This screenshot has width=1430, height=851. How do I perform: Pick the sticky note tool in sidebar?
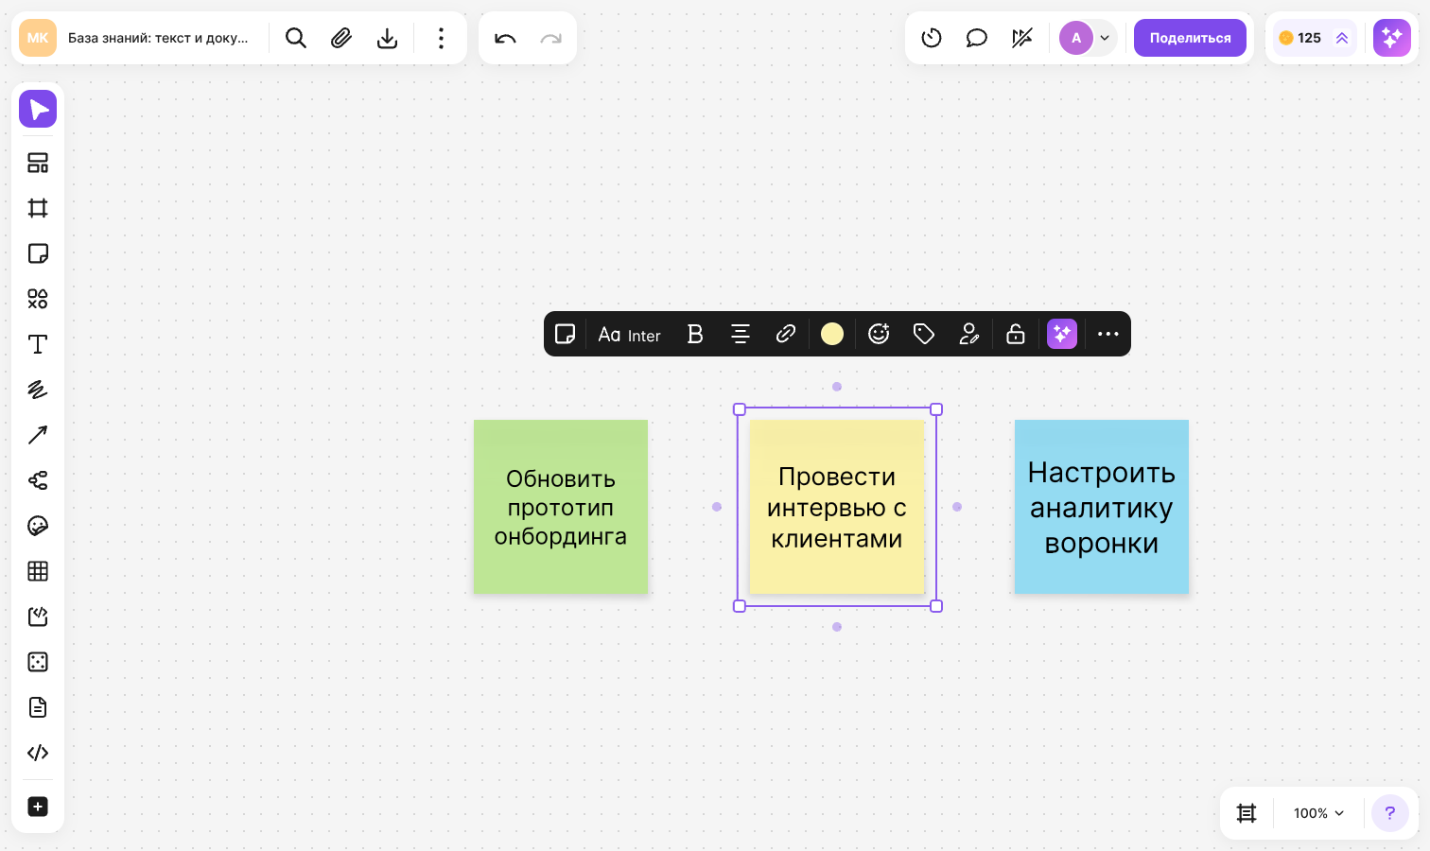click(38, 253)
